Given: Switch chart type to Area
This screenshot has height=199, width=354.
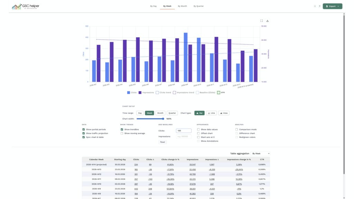Looking at the screenshot, I should tap(224, 113).
